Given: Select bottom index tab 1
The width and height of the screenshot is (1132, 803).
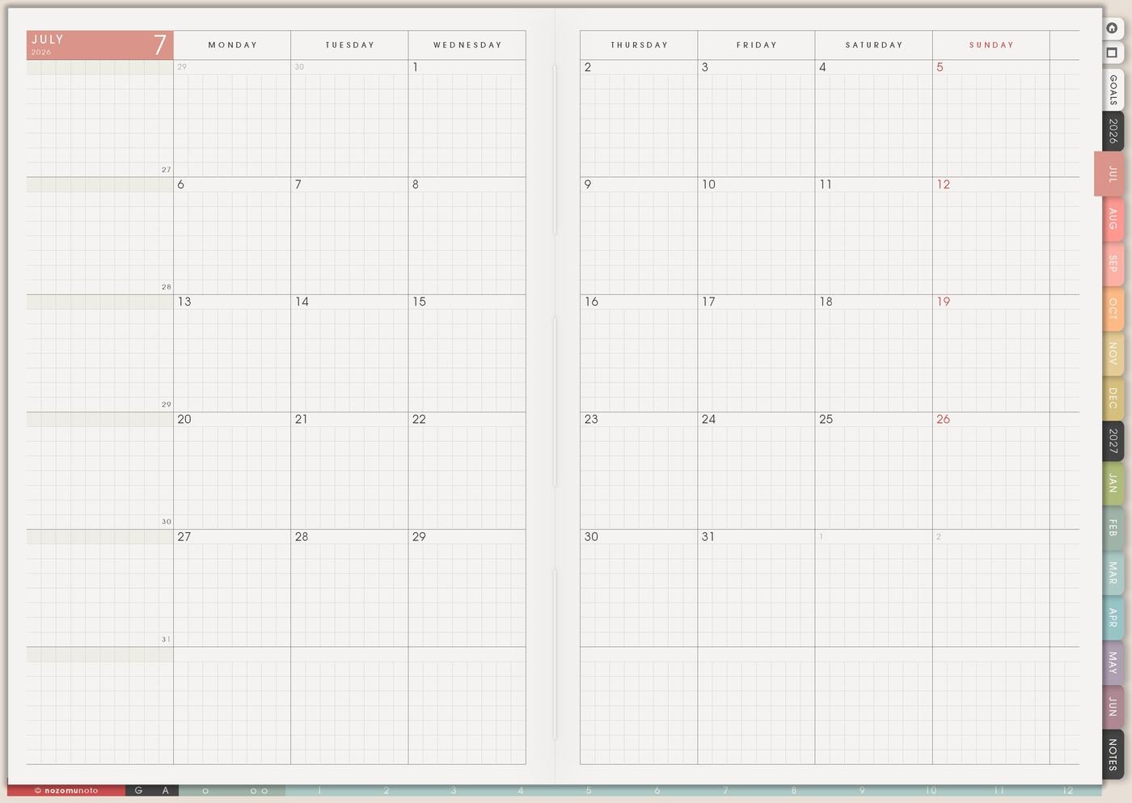Looking at the screenshot, I should tap(319, 790).
